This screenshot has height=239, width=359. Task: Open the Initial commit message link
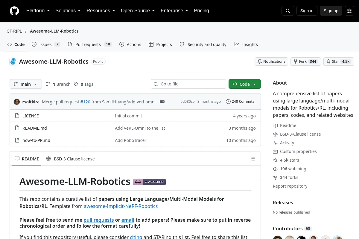tap(128, 116)
